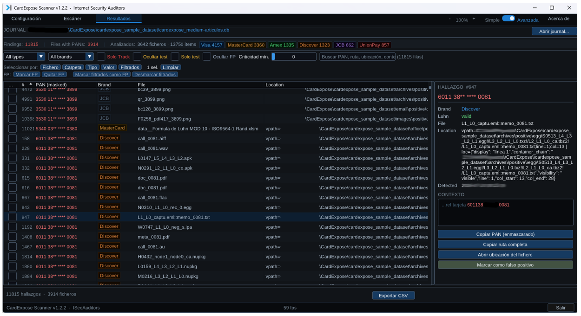This screenshot has height=316, width=581.
Task: Enable the Solo Track checkbox
Action: 101,57
